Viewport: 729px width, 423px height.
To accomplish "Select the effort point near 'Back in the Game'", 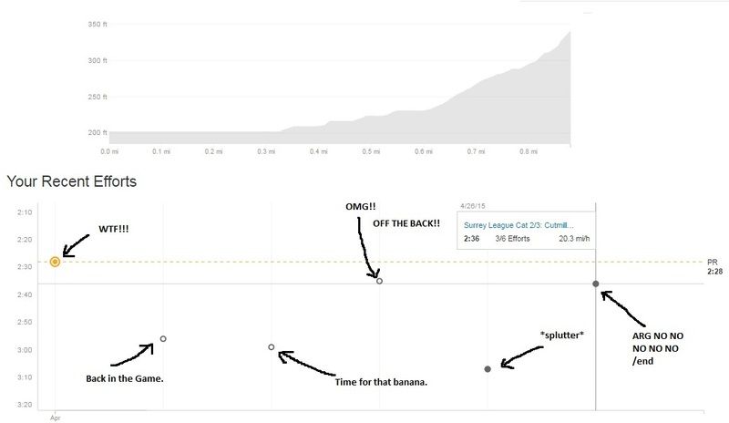I will (x=163, y=339).
